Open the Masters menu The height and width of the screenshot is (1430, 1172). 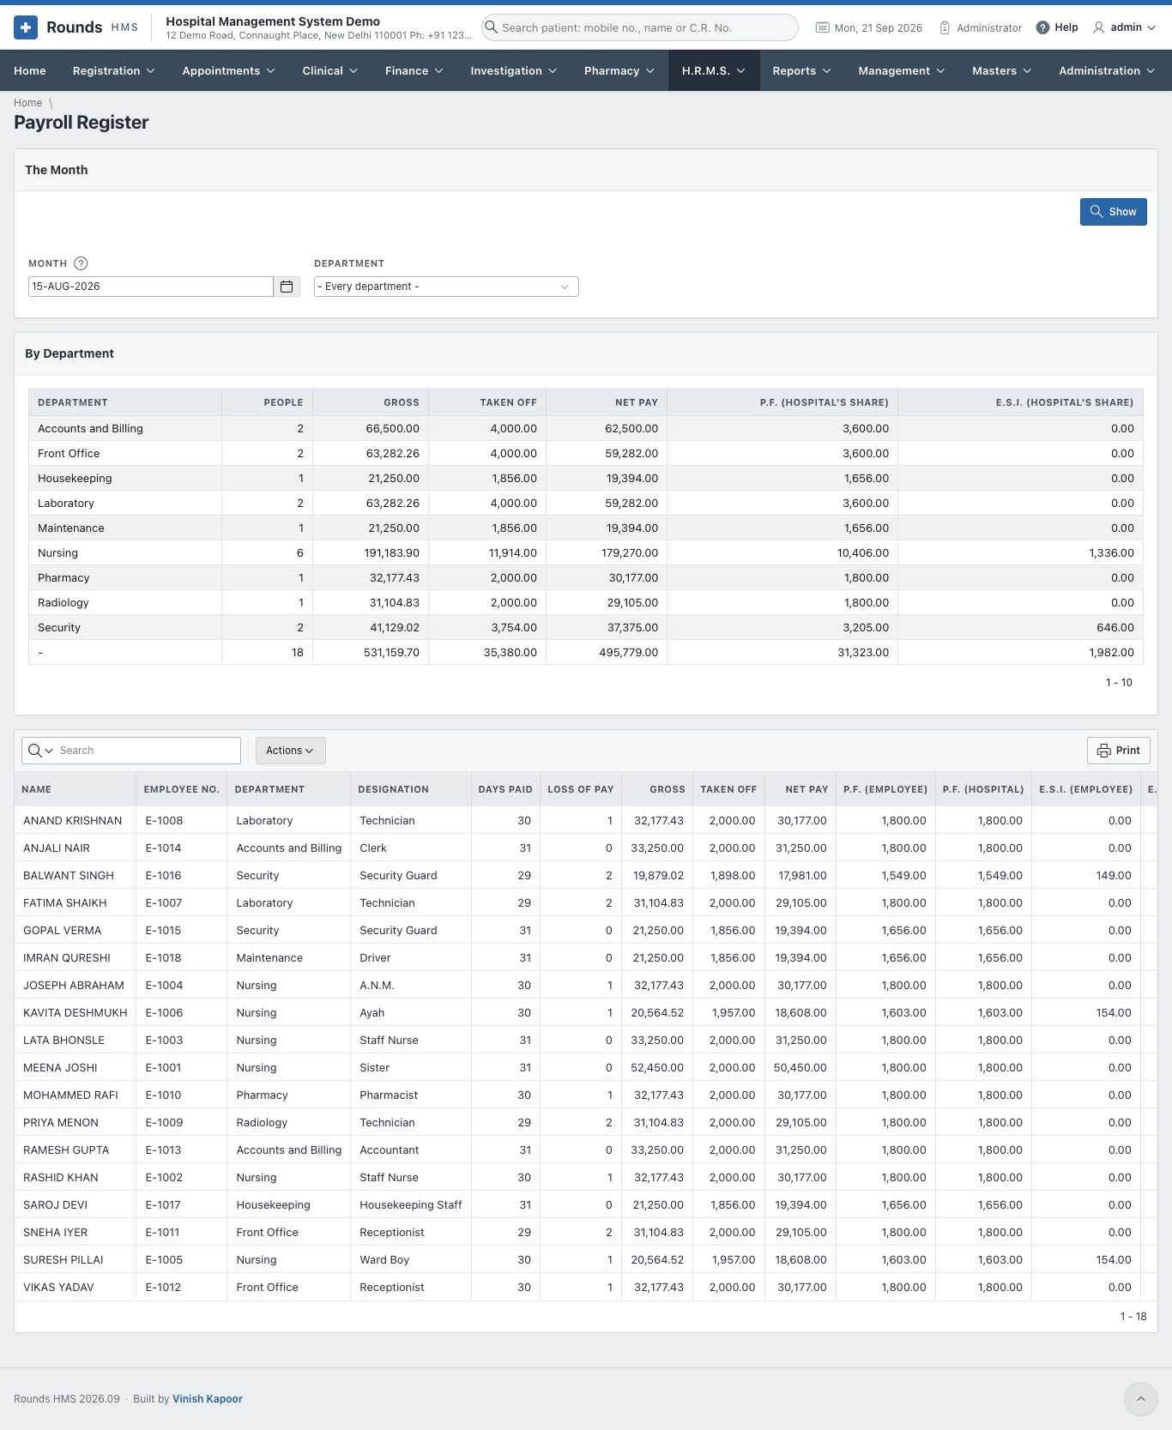pos(1001,70)
